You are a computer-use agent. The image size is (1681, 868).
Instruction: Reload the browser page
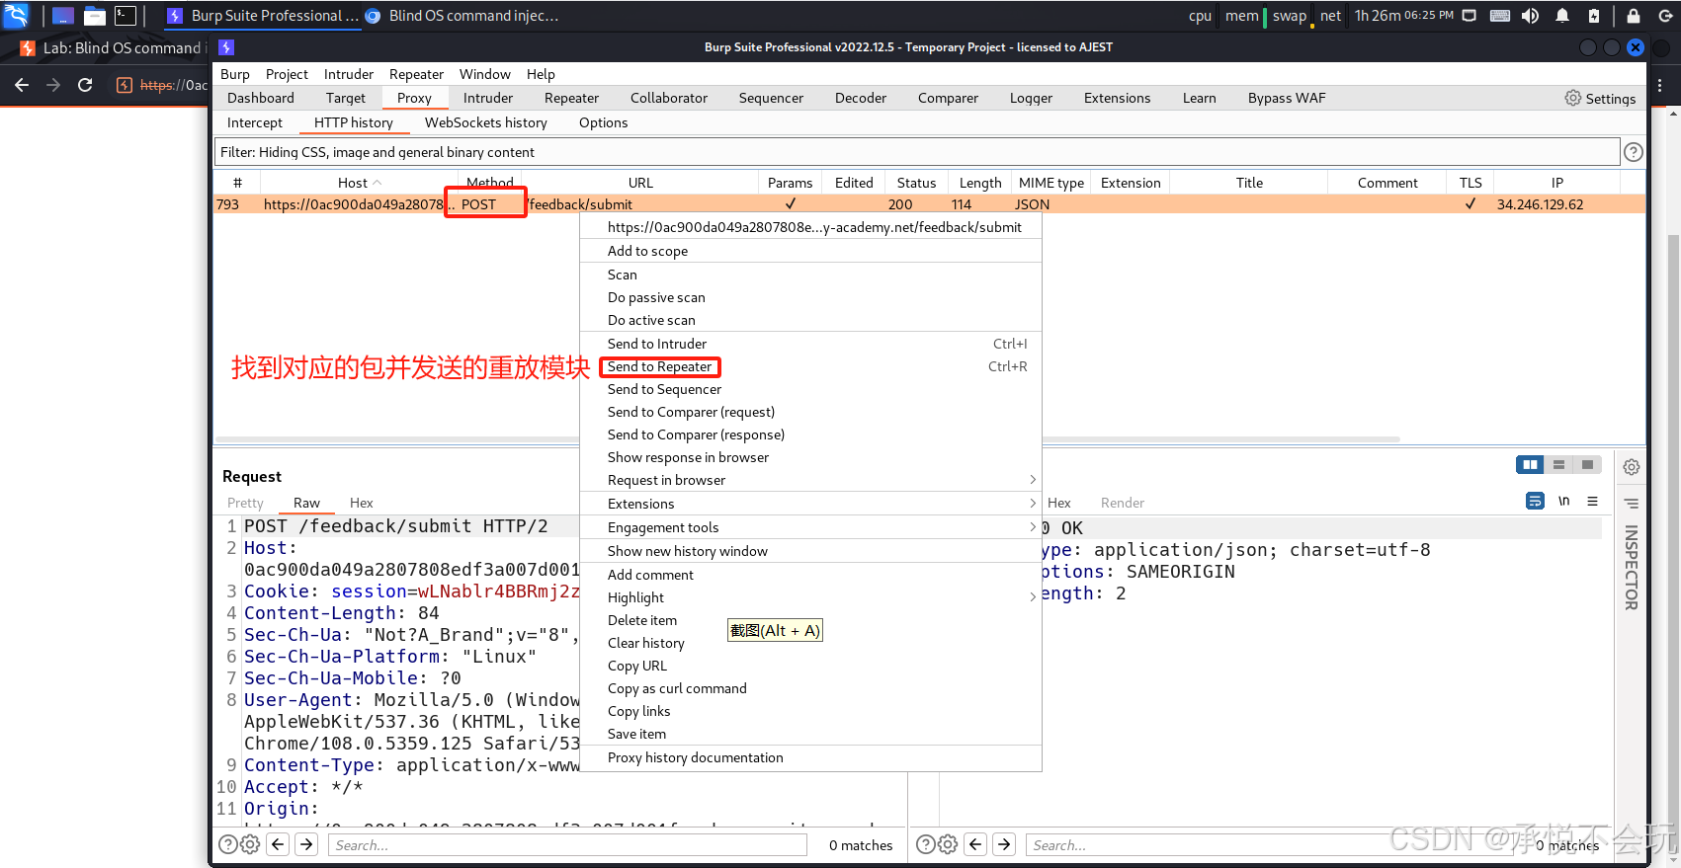click(x=85, y=85)
